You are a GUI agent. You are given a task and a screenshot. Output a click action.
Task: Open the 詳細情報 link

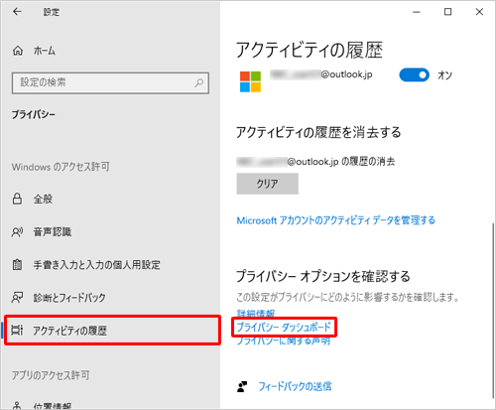click(256, 313)
